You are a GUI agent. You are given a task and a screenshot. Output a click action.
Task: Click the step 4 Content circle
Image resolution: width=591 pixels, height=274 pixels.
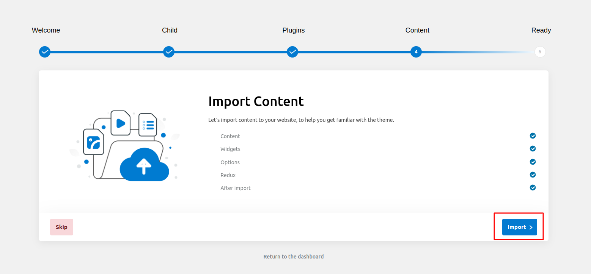tap(416, 52)
